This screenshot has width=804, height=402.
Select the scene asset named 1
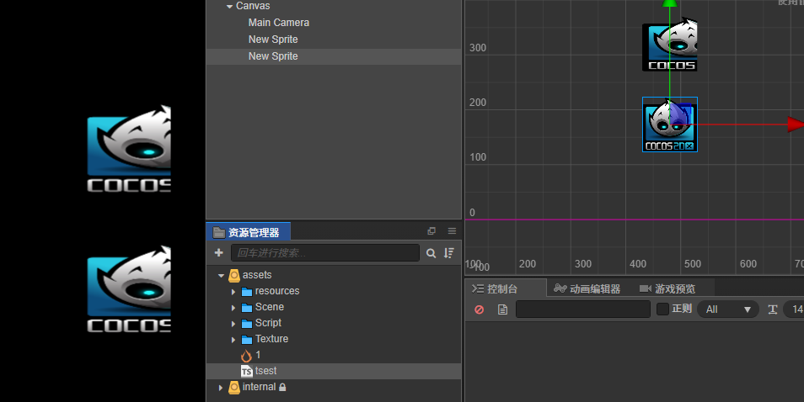(258, 354)
